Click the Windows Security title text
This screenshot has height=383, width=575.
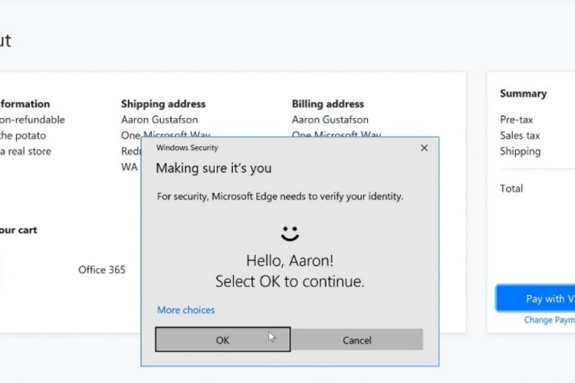pos(187,148)
